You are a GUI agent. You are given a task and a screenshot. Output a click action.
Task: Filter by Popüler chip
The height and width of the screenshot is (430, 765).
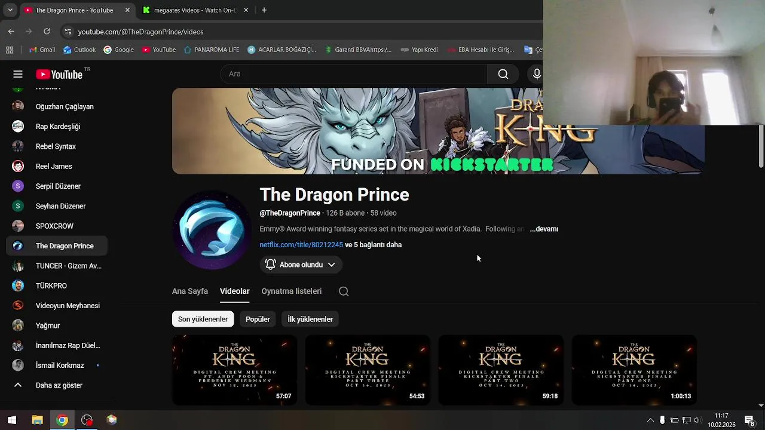click(x=258, y=319)
